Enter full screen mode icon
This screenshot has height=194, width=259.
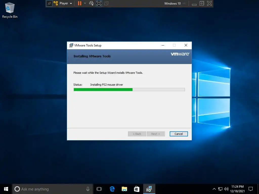point(99,3)
